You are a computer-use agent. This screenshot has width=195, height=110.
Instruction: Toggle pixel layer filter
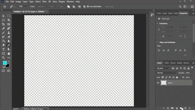tap(173, 68)
